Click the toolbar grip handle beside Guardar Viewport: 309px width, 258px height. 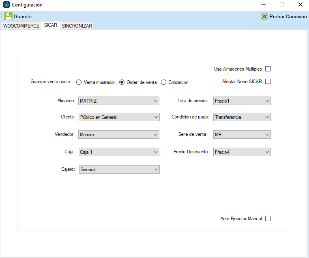click(x=2, y=16)
